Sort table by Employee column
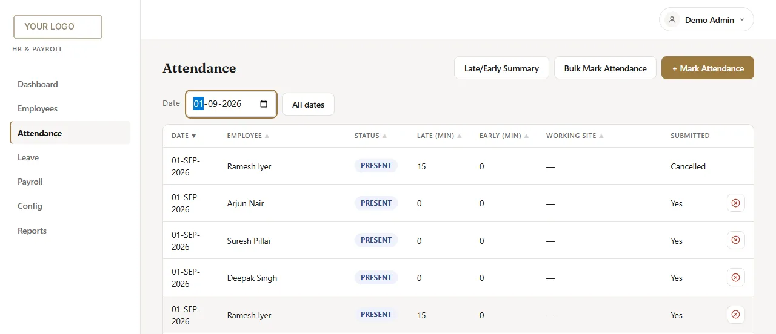776x334 pixels. 248,136
